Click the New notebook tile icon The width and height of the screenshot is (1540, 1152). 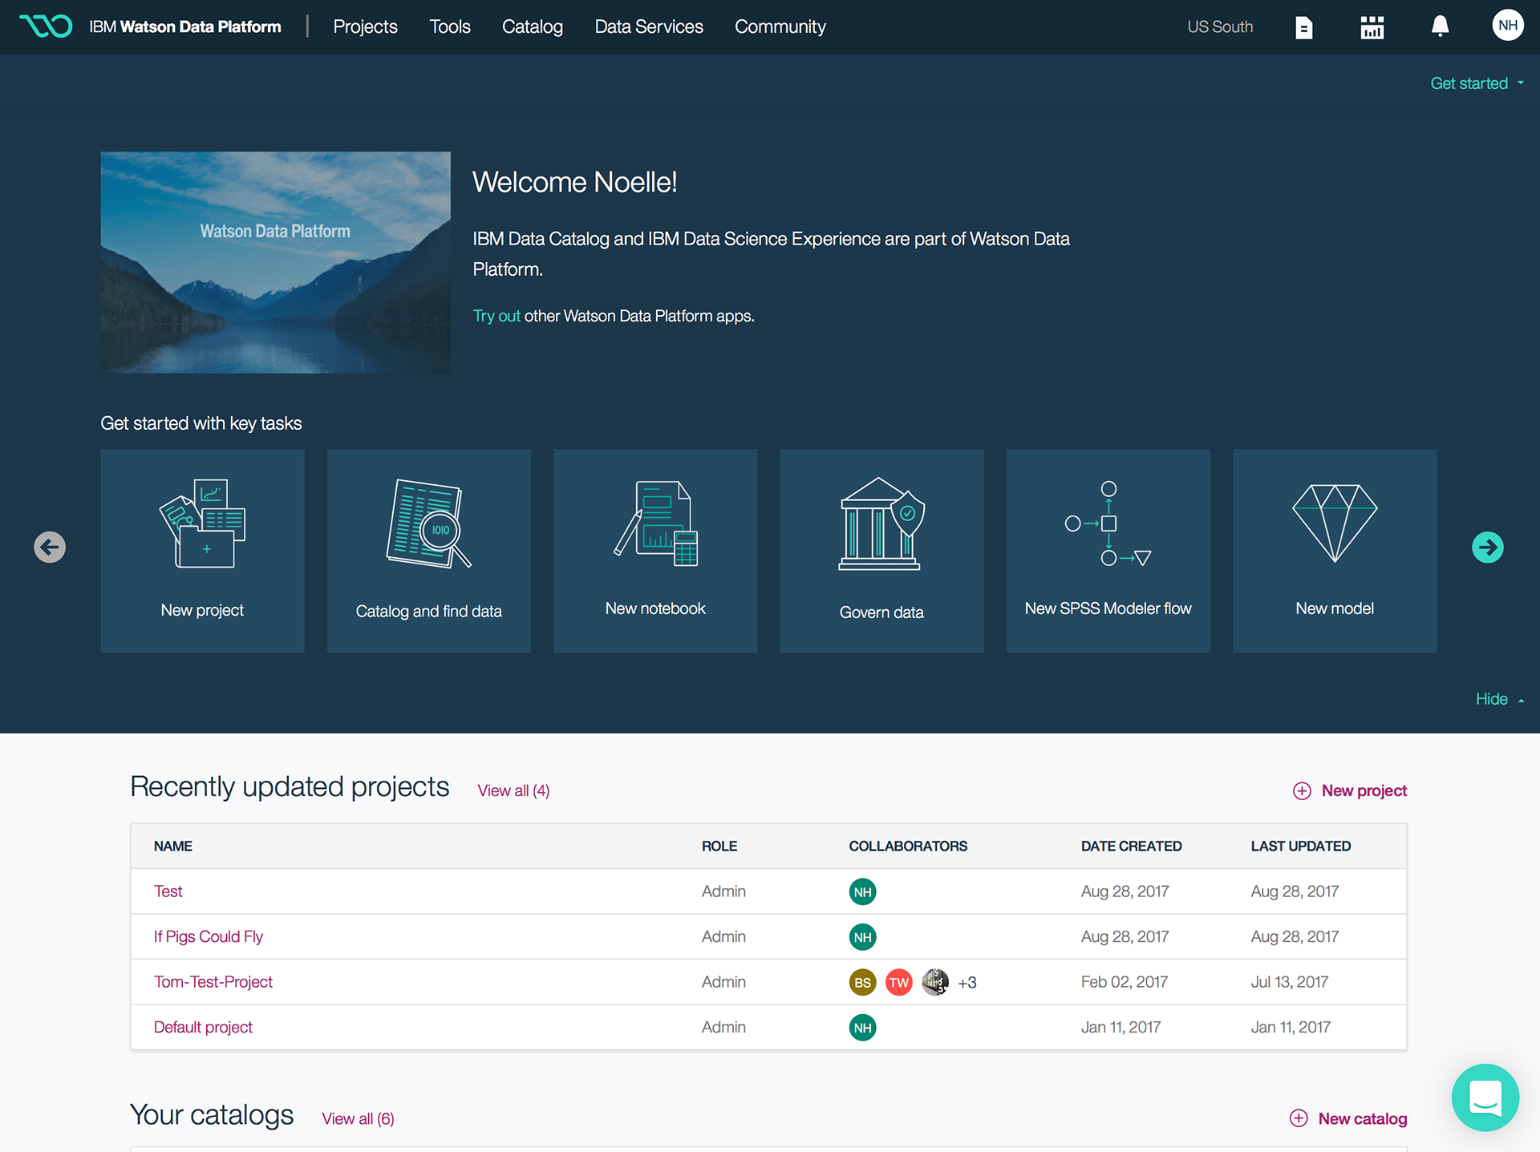click(655, 523)
